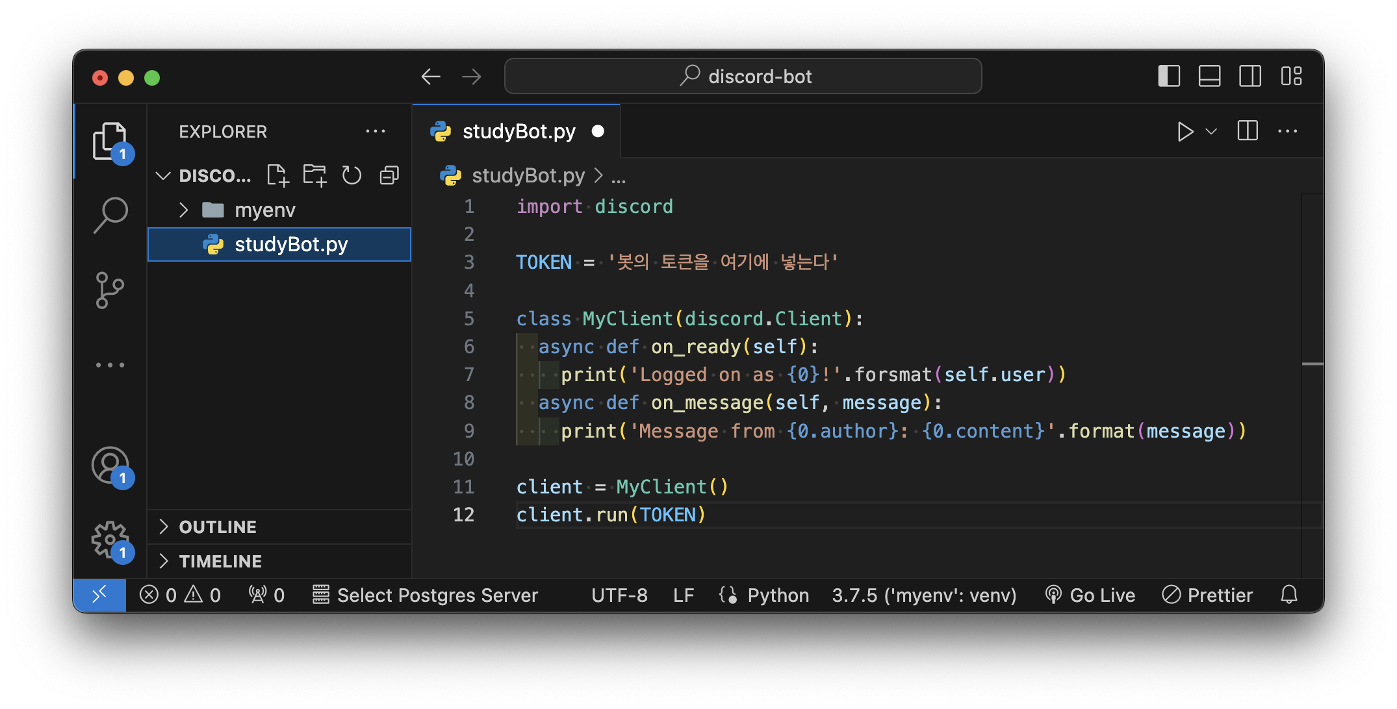Image resolution: width=1397 pixels, height=709 pixels.
Task: Click the Prettier status item
Action: pos(1207,595)
